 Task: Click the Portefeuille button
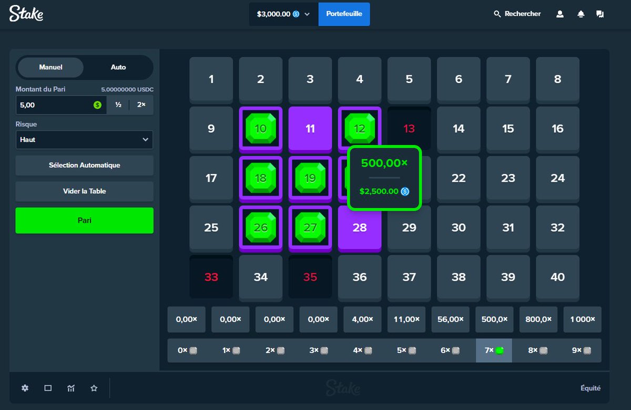[344, 14]
